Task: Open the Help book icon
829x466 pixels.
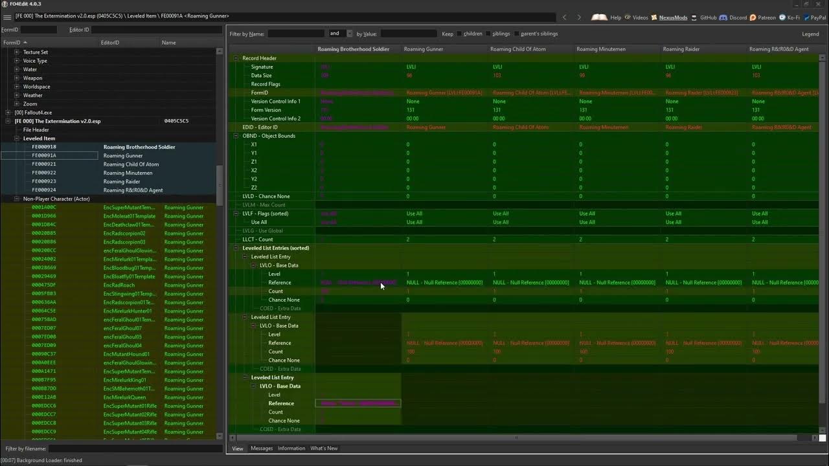Action: click(x=599, y=17)
